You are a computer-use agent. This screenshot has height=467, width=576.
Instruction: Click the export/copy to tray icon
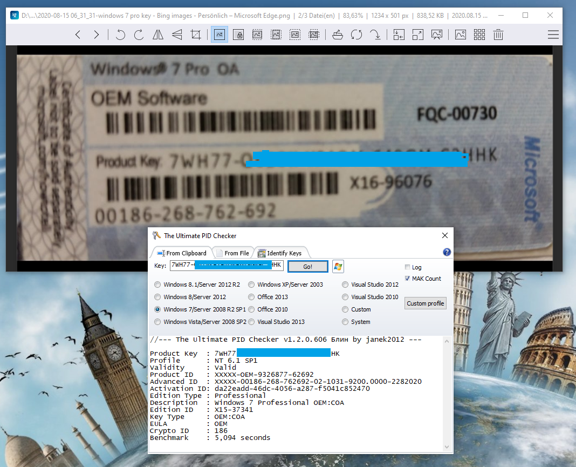coord(338,35)
